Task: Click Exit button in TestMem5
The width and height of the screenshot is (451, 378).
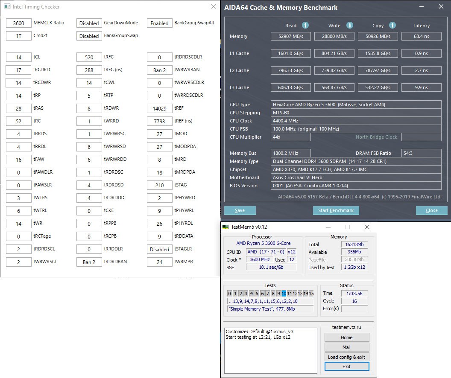Action: tap(347, 366)
